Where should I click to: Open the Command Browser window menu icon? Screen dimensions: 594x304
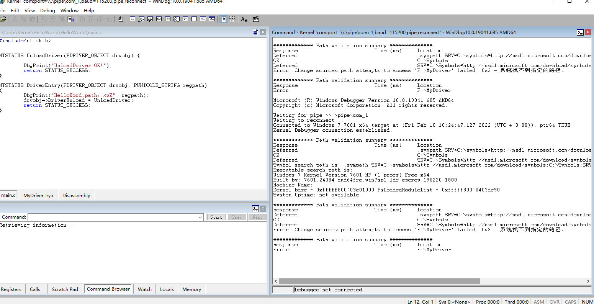pos(255,209)
